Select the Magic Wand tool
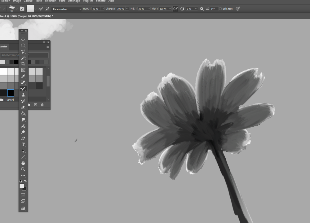 coord(23,58)
